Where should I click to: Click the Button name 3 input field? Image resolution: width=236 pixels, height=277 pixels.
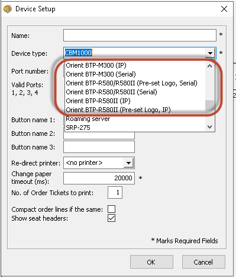99,147
